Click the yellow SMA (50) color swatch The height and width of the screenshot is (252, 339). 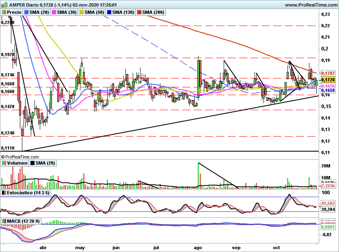[82, 12]
